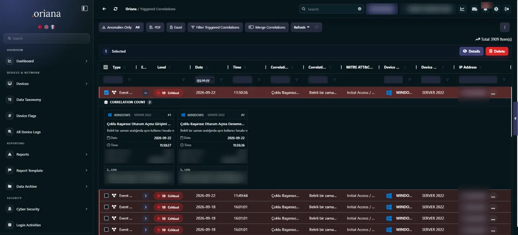
Task: Open the three-dot more options menu
Action: pyautogui.click(x=505, y=27)
